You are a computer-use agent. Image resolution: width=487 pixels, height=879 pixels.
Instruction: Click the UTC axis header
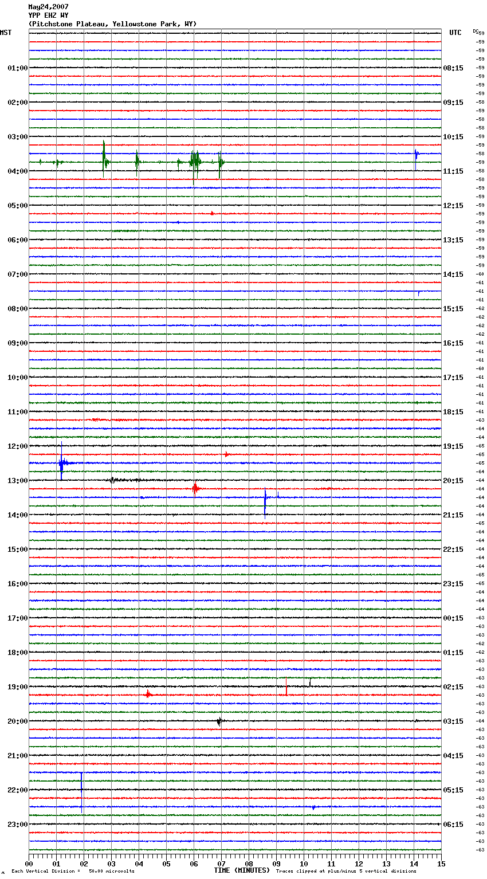455,33
